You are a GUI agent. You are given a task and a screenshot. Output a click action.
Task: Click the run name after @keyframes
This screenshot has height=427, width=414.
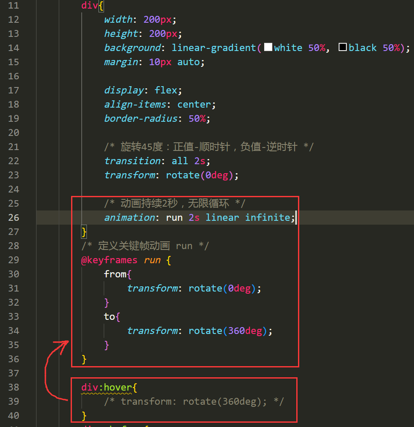(152, 260)
